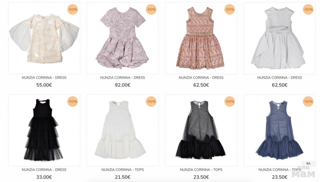Click the 9A size label on the blue top
The image size is (320, 182).
(x=308, y=163)
